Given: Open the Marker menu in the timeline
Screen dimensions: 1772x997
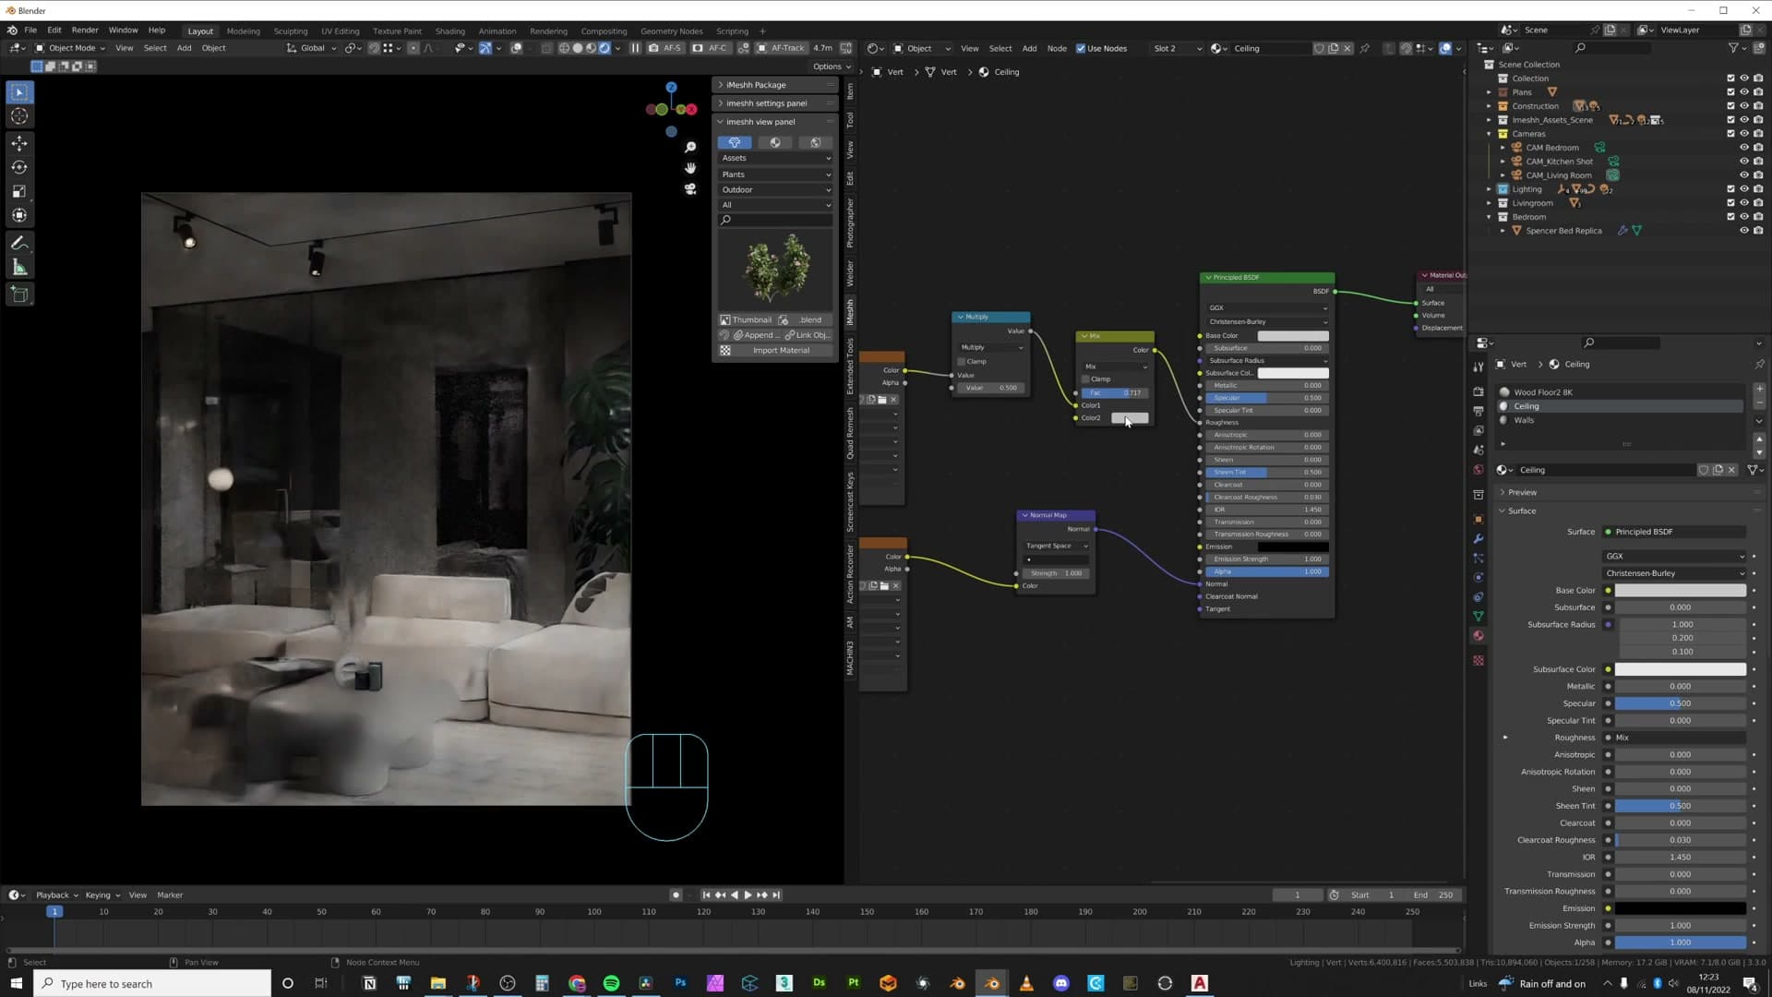Looking at the screenshot, I should [x=170, y=895].
